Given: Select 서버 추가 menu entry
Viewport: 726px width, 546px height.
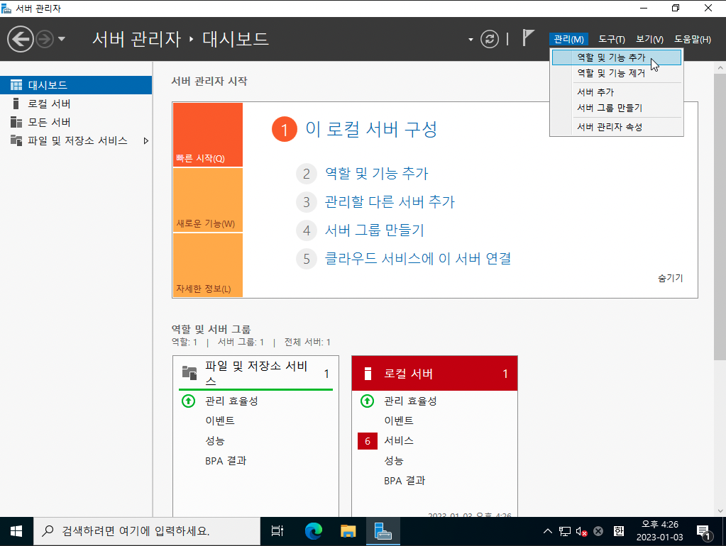Looking at the screenshot, I should (x=616, y=92).
